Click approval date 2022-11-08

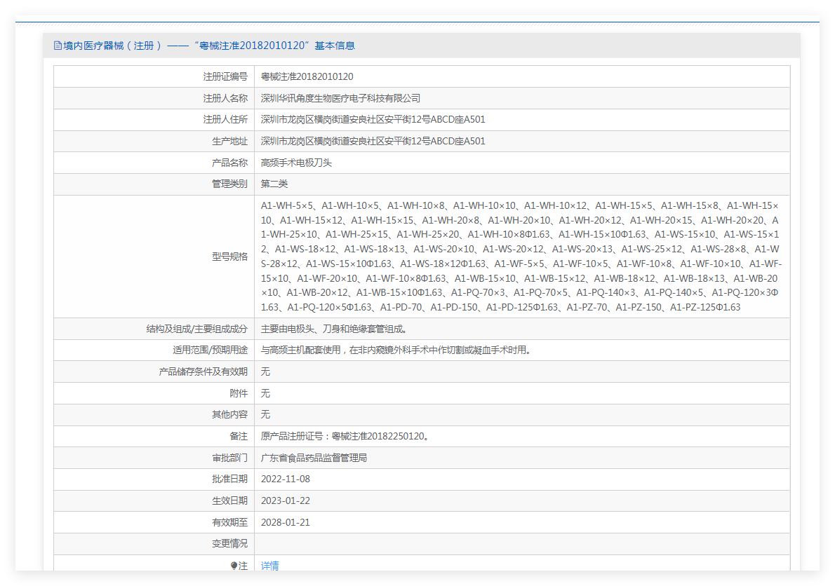point(286,479)
